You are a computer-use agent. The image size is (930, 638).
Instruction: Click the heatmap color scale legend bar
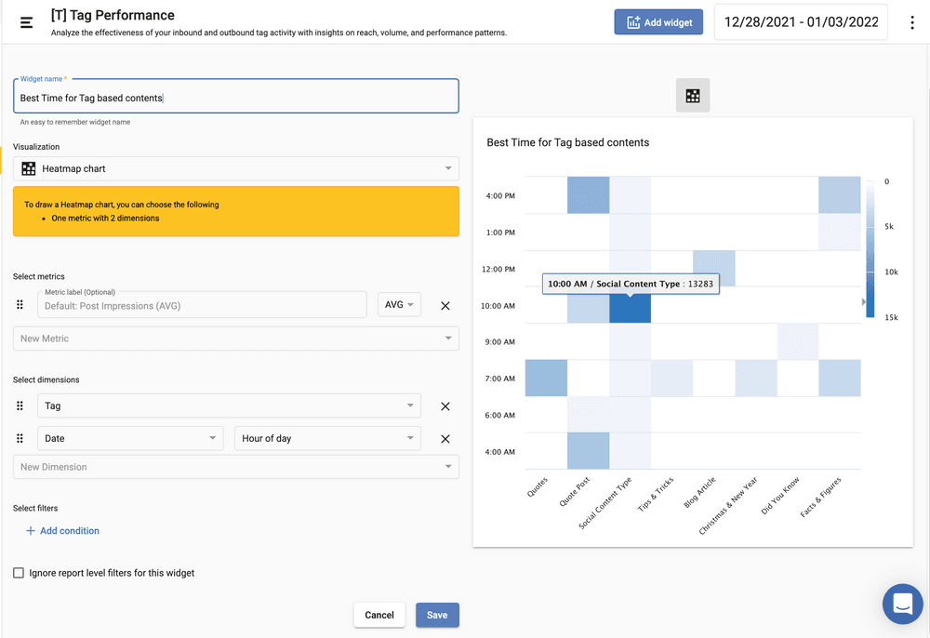[870, 249]
